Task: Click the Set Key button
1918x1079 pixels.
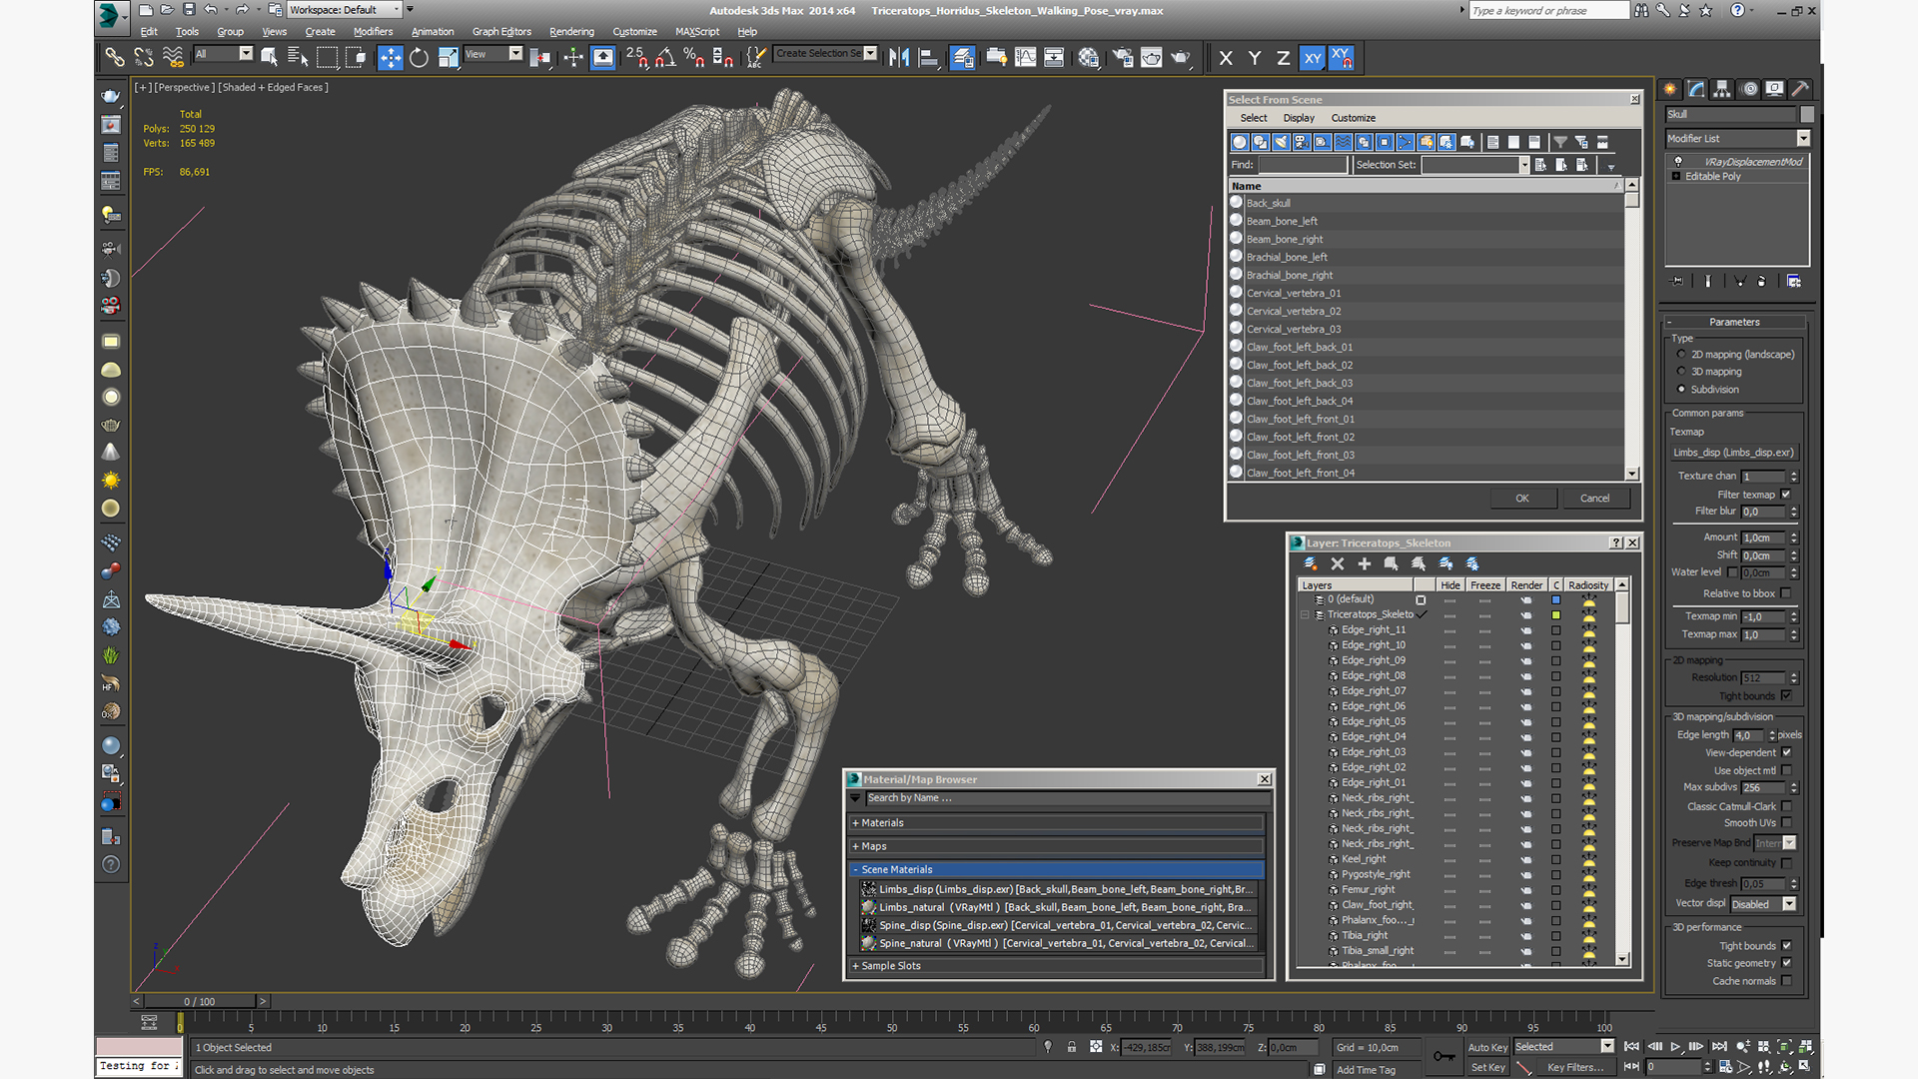Action: click(1487, 1067)
